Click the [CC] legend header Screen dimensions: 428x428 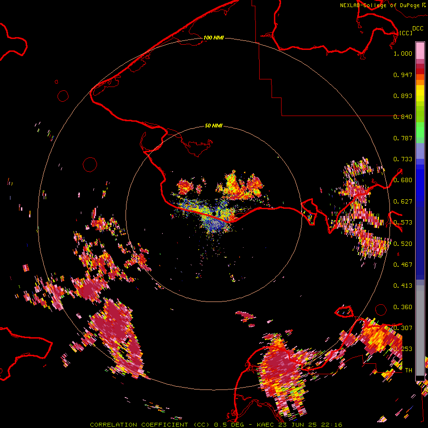coord(406,33)
